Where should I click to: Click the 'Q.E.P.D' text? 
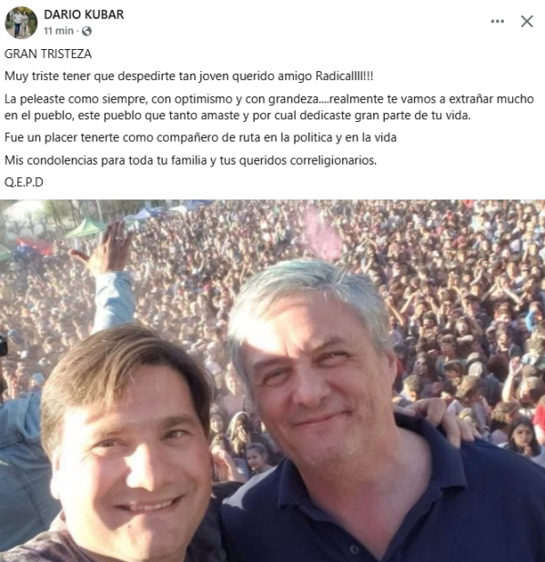coord(24,183)
